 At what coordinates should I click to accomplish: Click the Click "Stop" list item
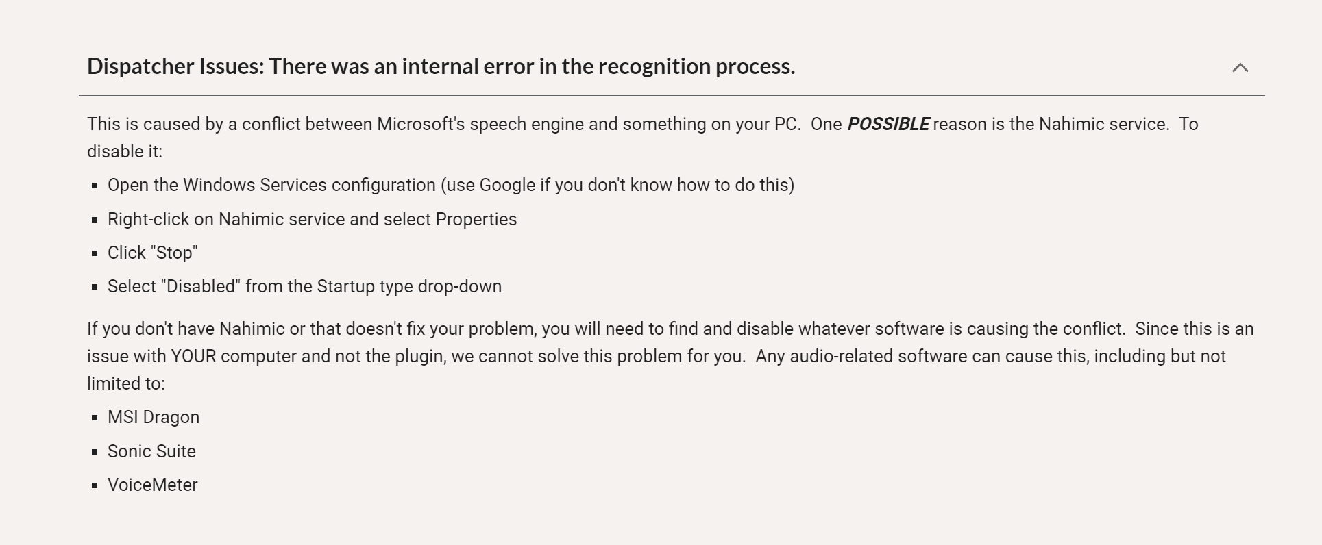pos(152,253)
